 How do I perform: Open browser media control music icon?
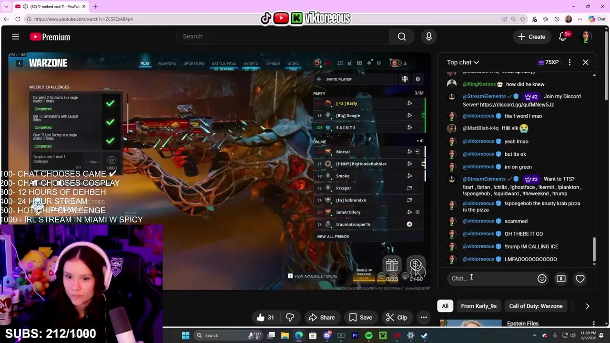click(x=534, y=19)
